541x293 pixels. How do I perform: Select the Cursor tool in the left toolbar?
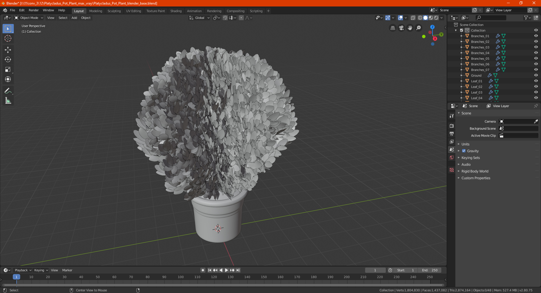(8, 38)
